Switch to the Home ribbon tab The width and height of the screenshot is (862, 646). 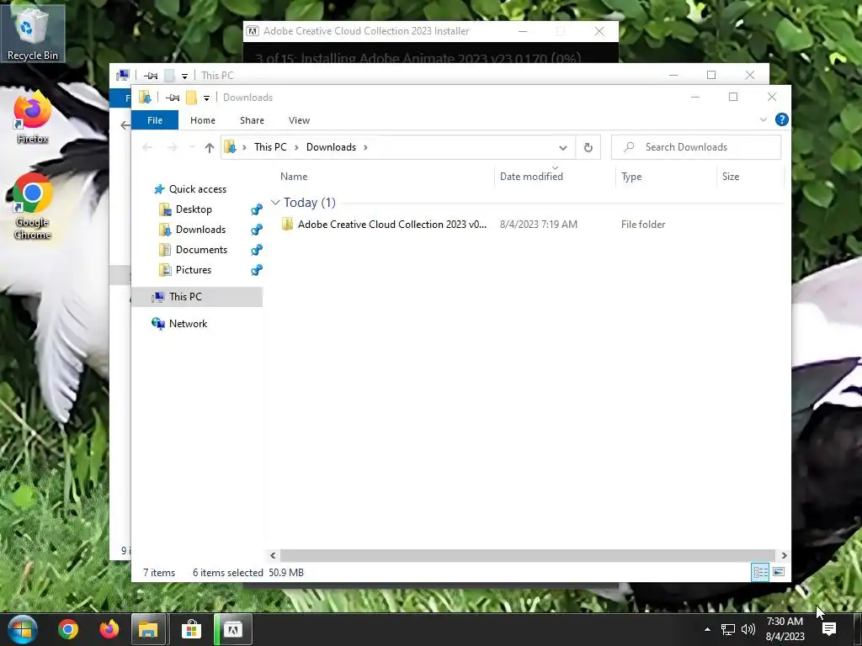pyautogui.click(x=203, y=119)
